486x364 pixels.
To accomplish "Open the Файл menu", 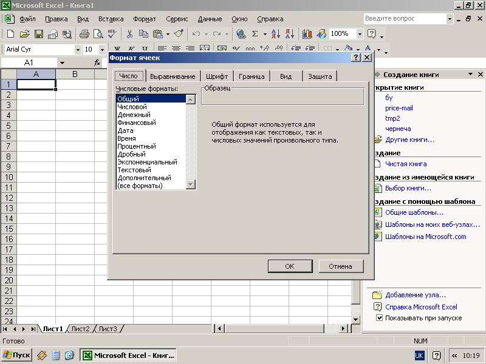I will [27, 19].
